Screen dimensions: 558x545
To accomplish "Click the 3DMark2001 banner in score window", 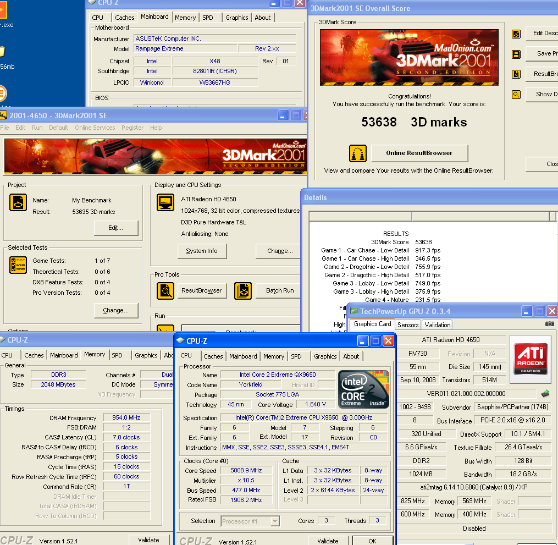I will (409, 57).
